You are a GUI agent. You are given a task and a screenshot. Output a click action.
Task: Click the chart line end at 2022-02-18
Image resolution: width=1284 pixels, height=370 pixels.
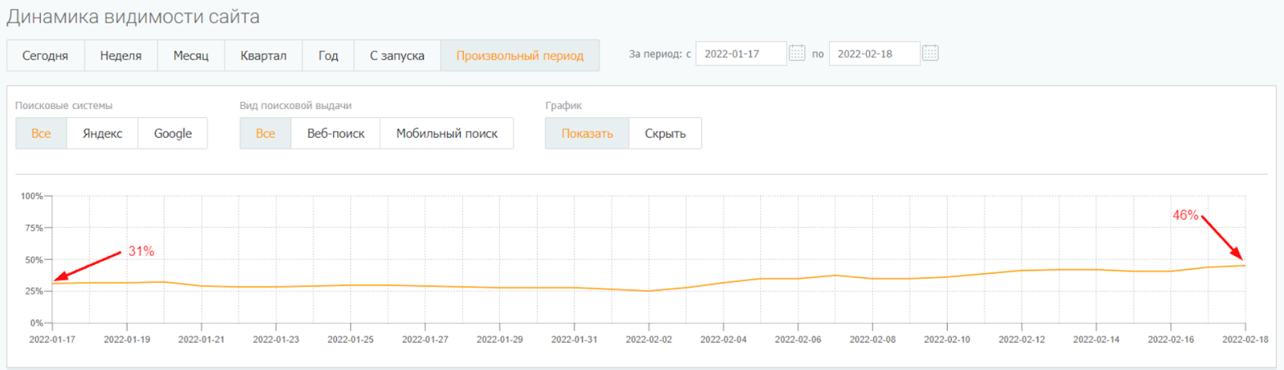(1245, 265)
